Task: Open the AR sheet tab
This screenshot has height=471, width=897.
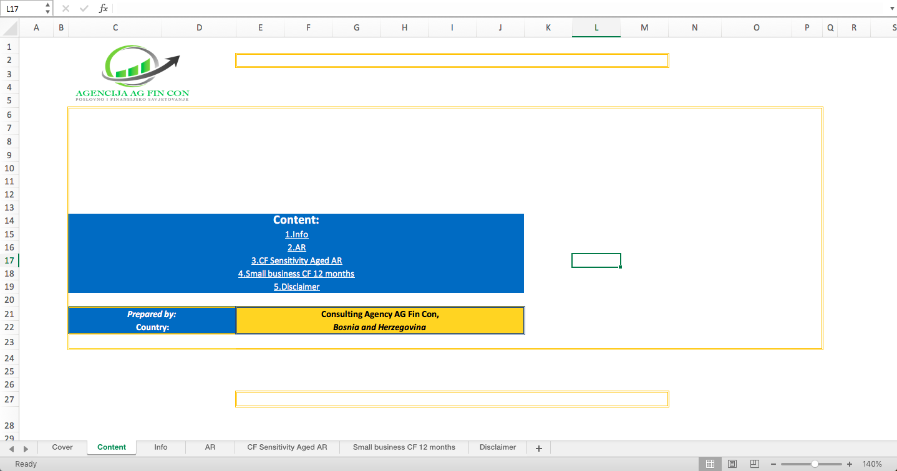Action: tap(210, 447)
